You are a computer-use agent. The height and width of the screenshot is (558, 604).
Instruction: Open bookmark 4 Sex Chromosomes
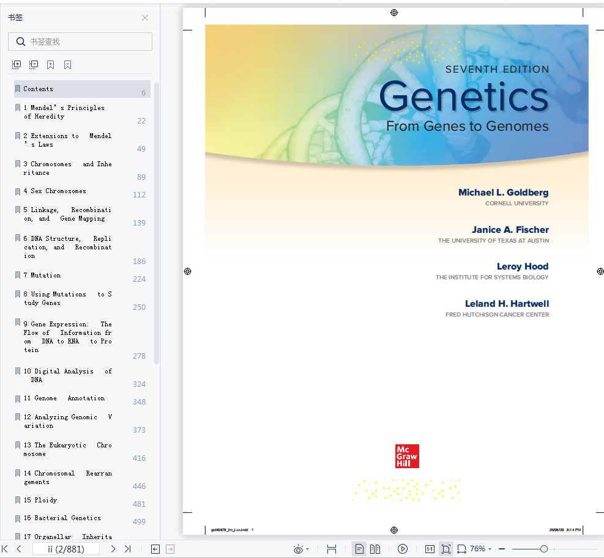point(82,191)
